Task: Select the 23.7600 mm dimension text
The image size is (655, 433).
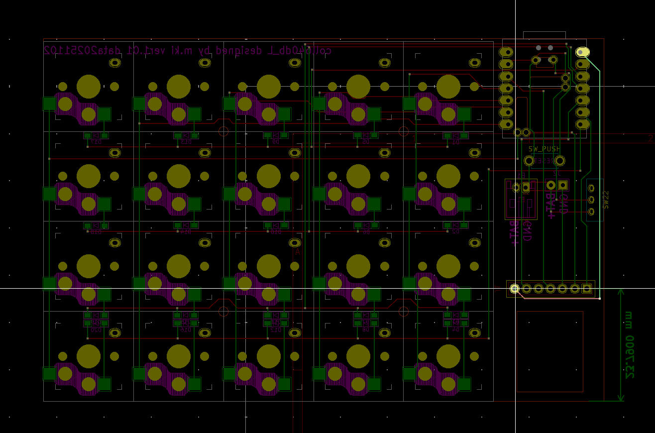Action: (x=629, y=345)
